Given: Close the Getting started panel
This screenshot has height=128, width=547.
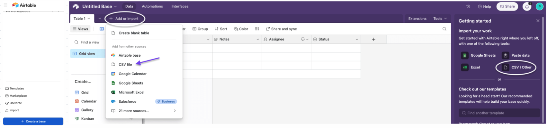Looking at the screenshot, I should tap(538, 21).
